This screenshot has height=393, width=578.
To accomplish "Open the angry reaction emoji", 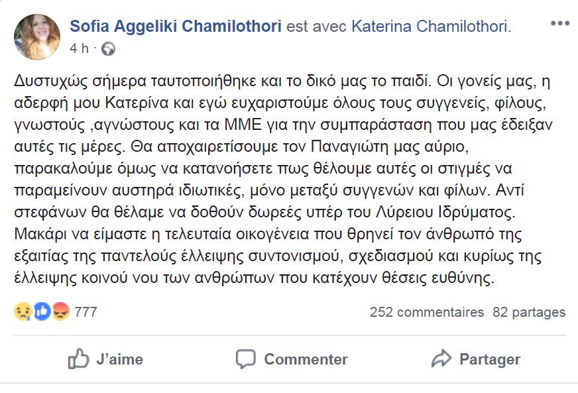I will pyautogui.click(x=61, y=312).
